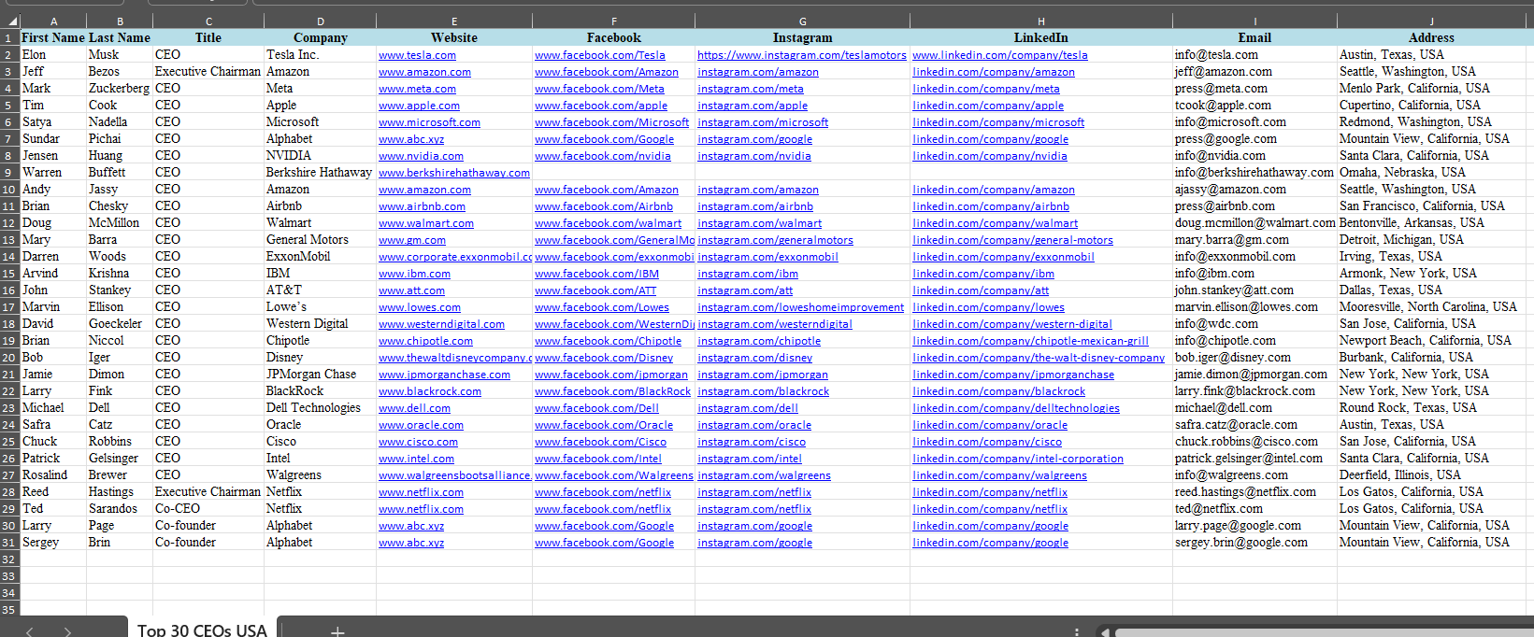Select the Email header cell
The height and width of the screenshot is (637, 1534).
pyautogui.click(x=1254, y=37)
